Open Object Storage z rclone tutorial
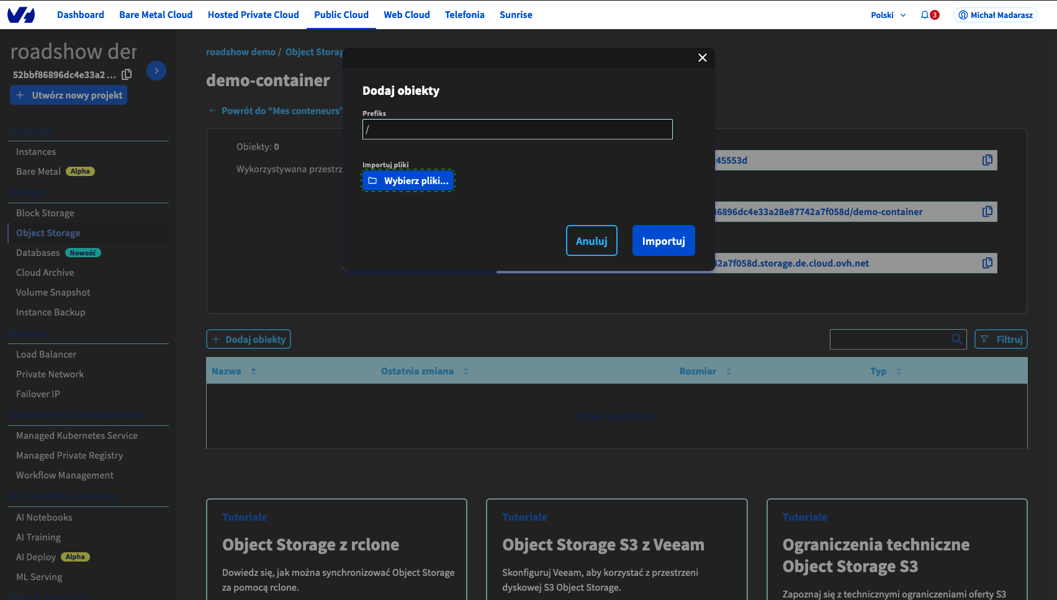 pos(336,549)
